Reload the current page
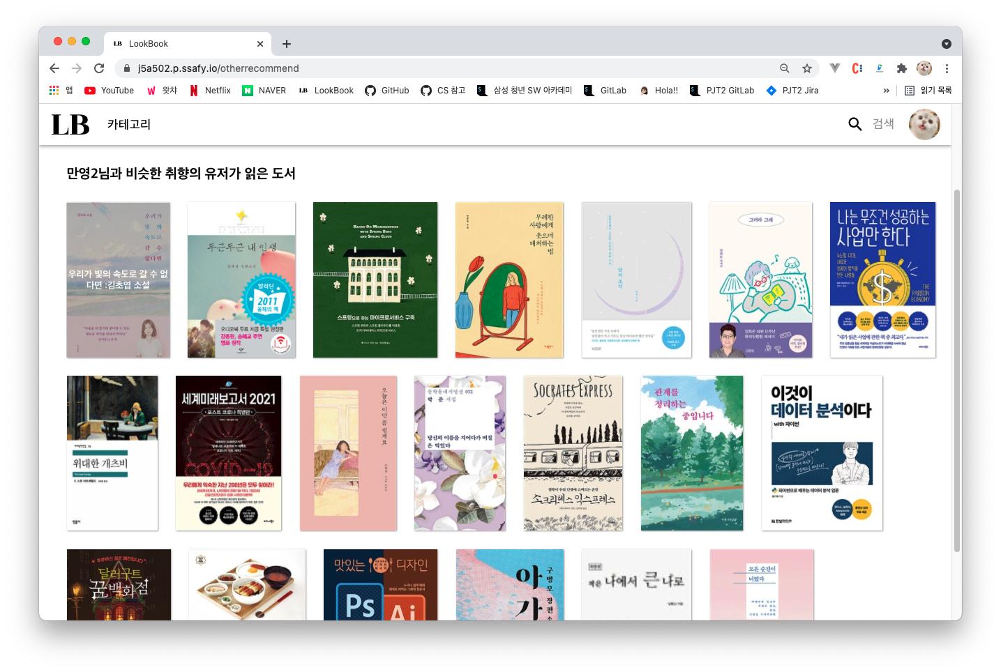This screenshot has width=1001, height=672. [x=99, y=68]
